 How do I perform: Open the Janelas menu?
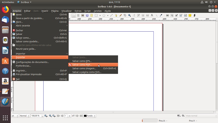pyautogui.click(x=98, y=11)
